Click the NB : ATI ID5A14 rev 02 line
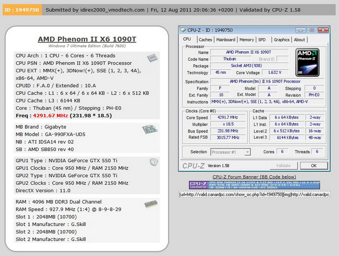339x256 pixels. pyautogui.click(x=45, y=142)
